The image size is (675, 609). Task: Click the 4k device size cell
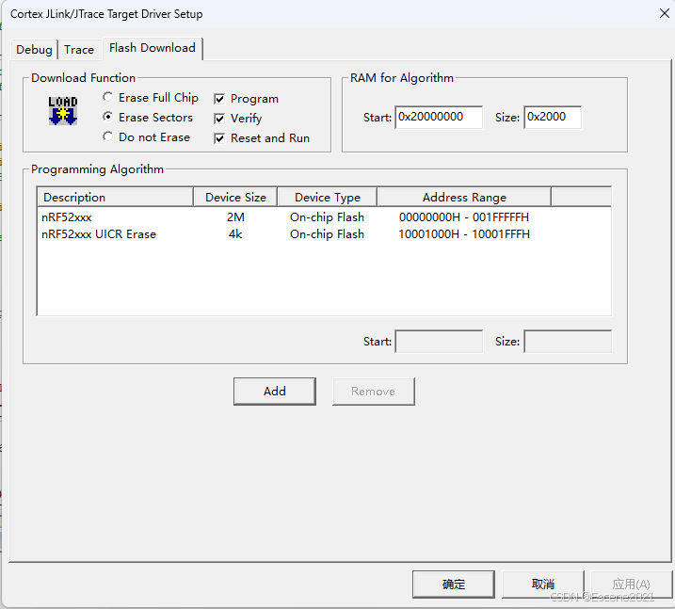pos(235,234)
